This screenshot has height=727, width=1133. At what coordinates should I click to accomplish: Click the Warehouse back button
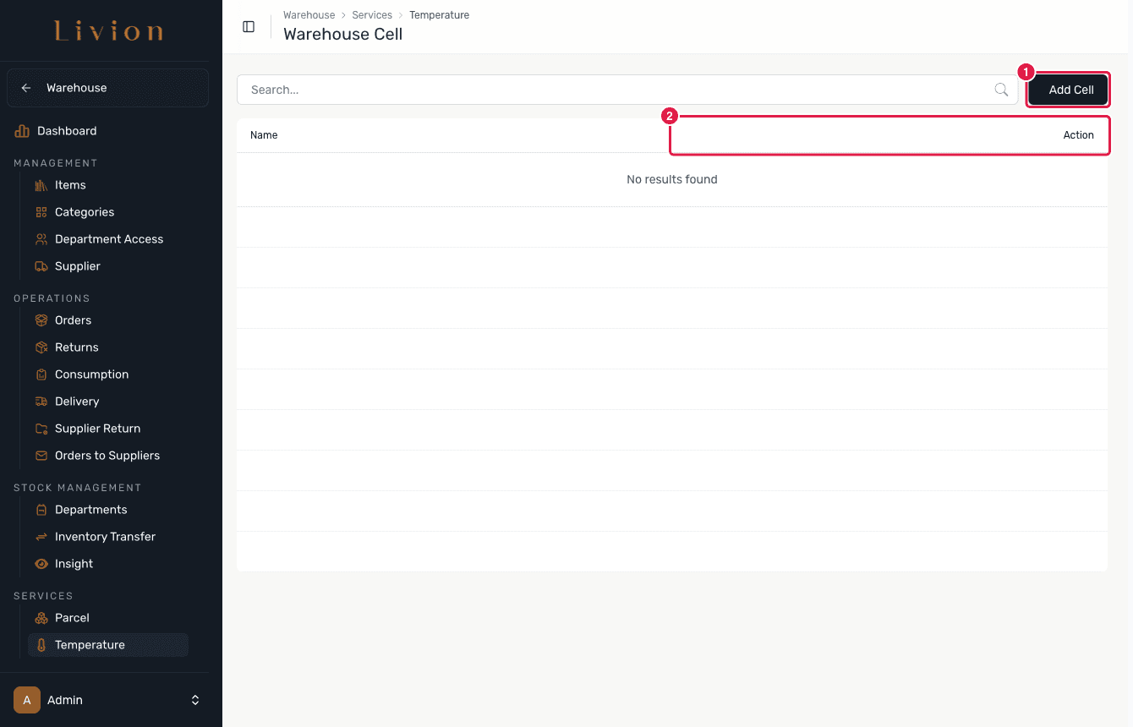tap(107, 88)
